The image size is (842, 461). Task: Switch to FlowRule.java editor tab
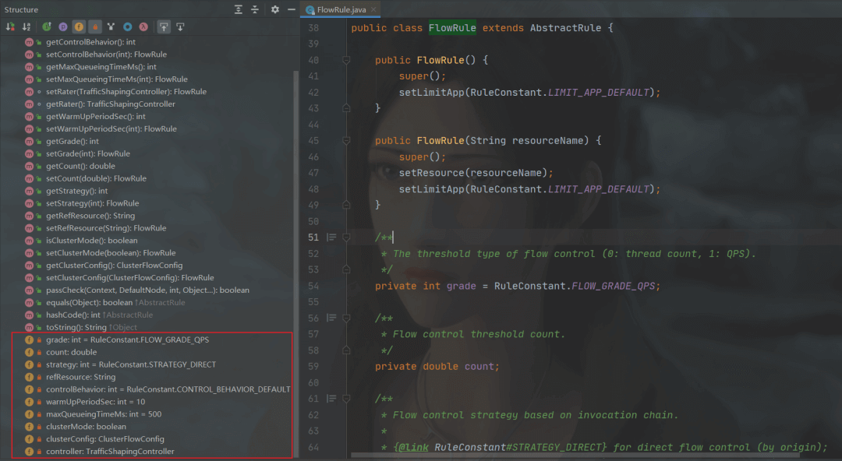click(341, 9)
